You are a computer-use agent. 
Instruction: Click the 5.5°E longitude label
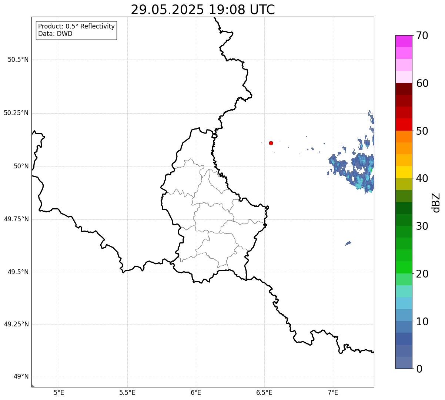(x=127, y=392)
